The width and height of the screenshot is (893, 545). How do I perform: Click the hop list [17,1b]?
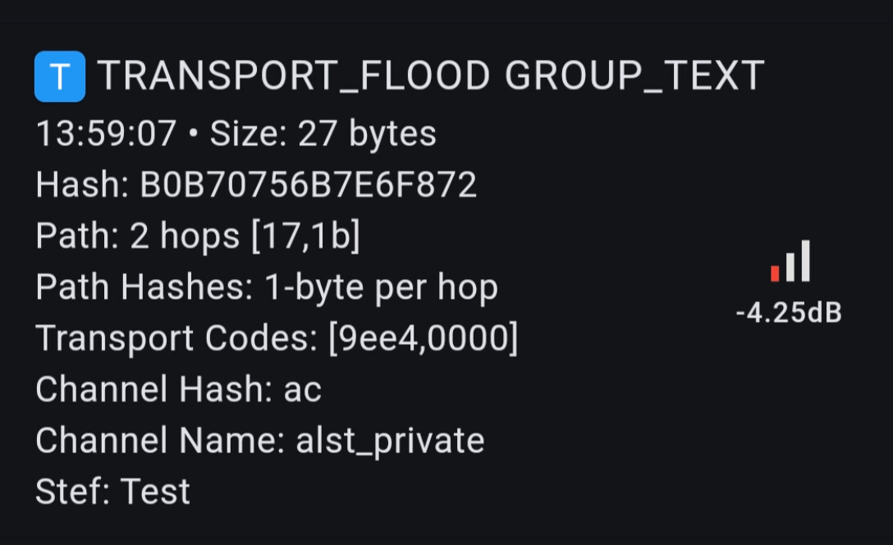point(305,236)
